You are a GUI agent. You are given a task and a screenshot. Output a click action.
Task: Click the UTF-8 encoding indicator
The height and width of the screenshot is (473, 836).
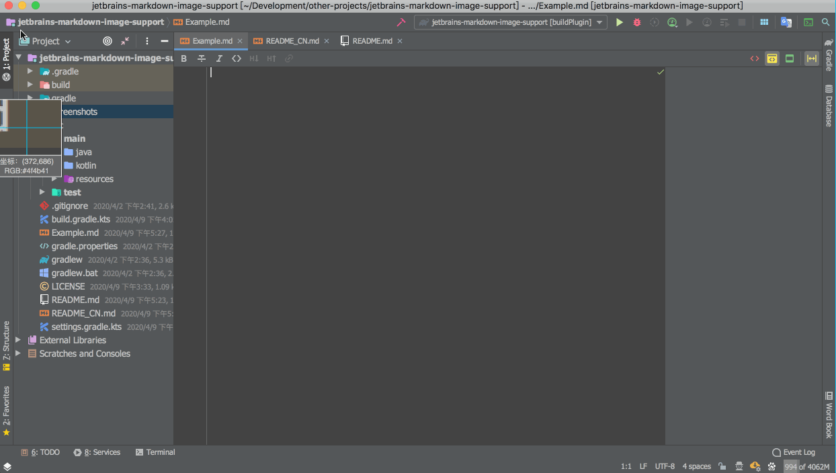[665, 466]
